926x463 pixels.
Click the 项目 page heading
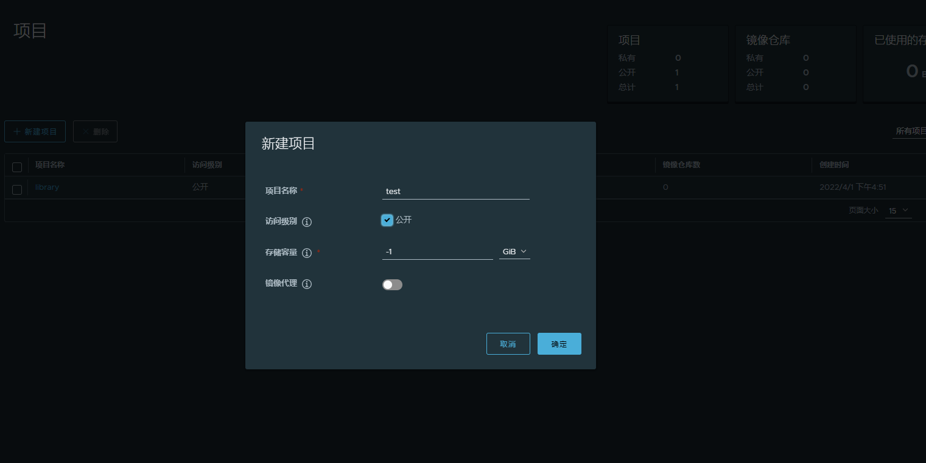pos(30,30)
